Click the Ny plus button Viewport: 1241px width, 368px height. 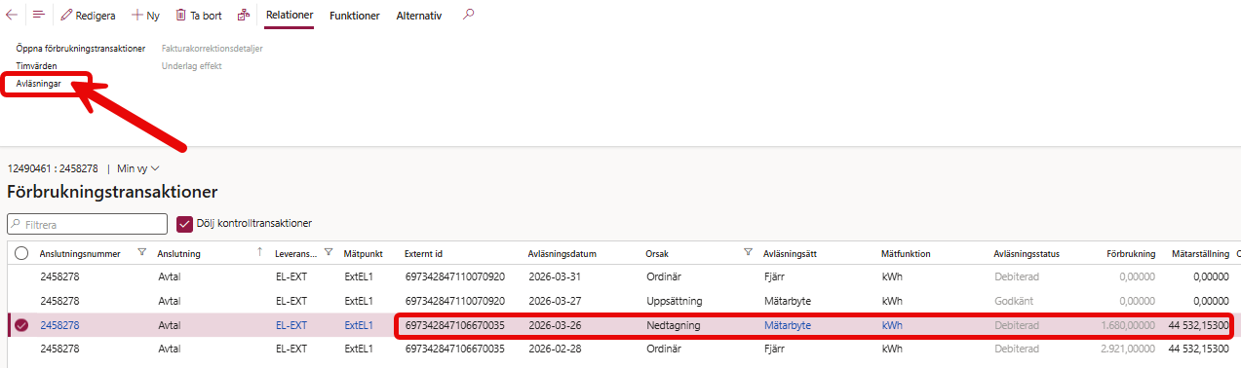146,16
